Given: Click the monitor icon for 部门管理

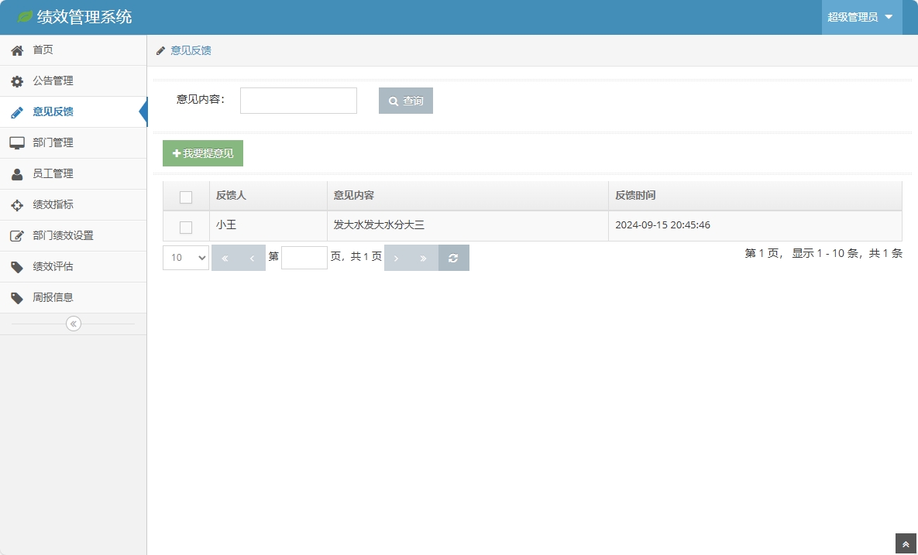Looking at the screenshot, I should click(x=17, y=143).
